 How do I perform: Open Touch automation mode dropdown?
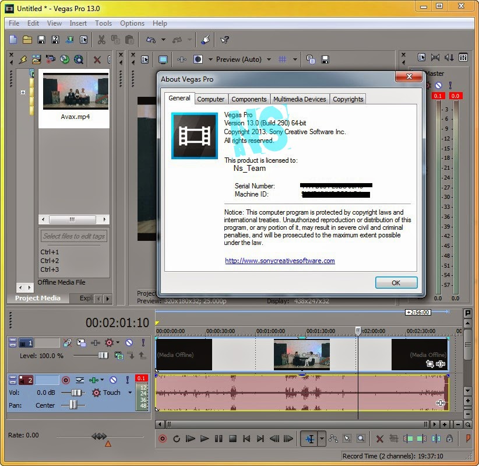click(130, 393)
